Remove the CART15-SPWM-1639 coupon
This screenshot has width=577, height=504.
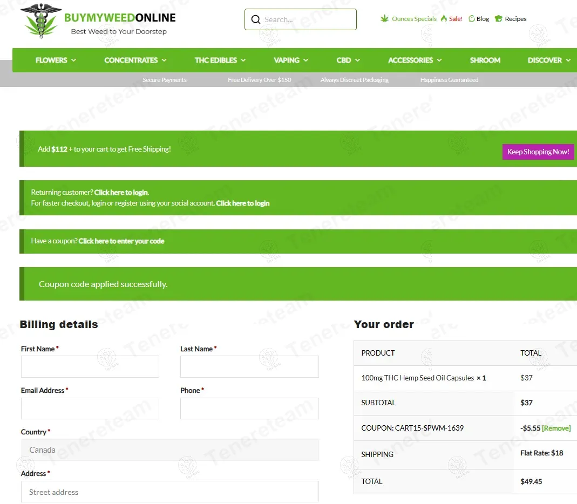[x=556, y=428]
